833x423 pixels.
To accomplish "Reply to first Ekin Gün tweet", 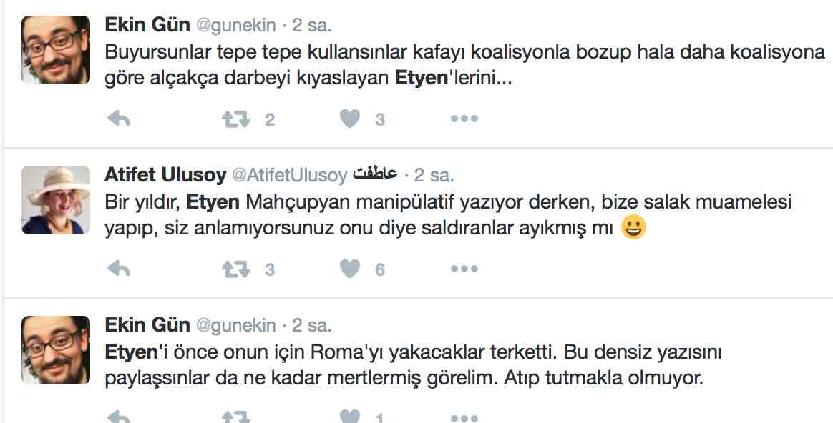I will tap(118, 119).
